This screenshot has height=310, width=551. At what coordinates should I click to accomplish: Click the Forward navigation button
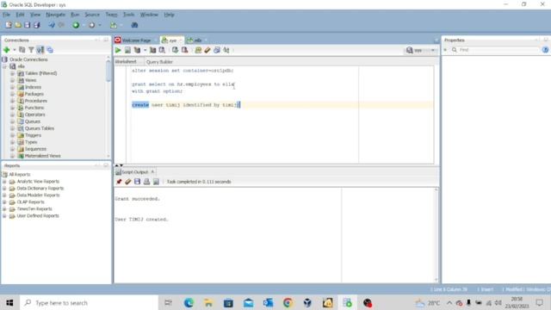(x=92, y=25)
